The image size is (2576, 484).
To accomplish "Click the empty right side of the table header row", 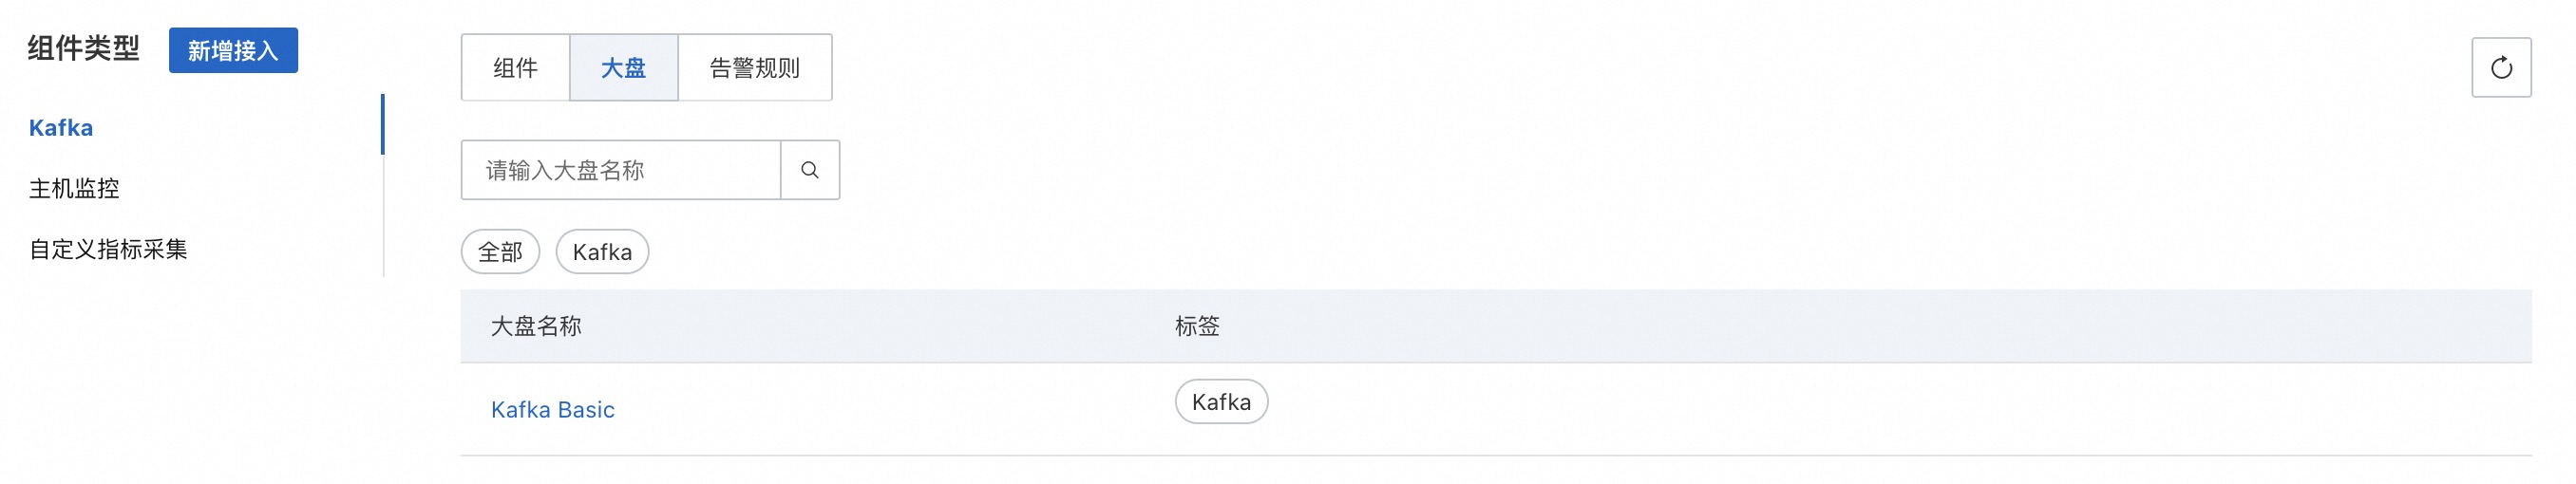I will tap(1900, 326).
